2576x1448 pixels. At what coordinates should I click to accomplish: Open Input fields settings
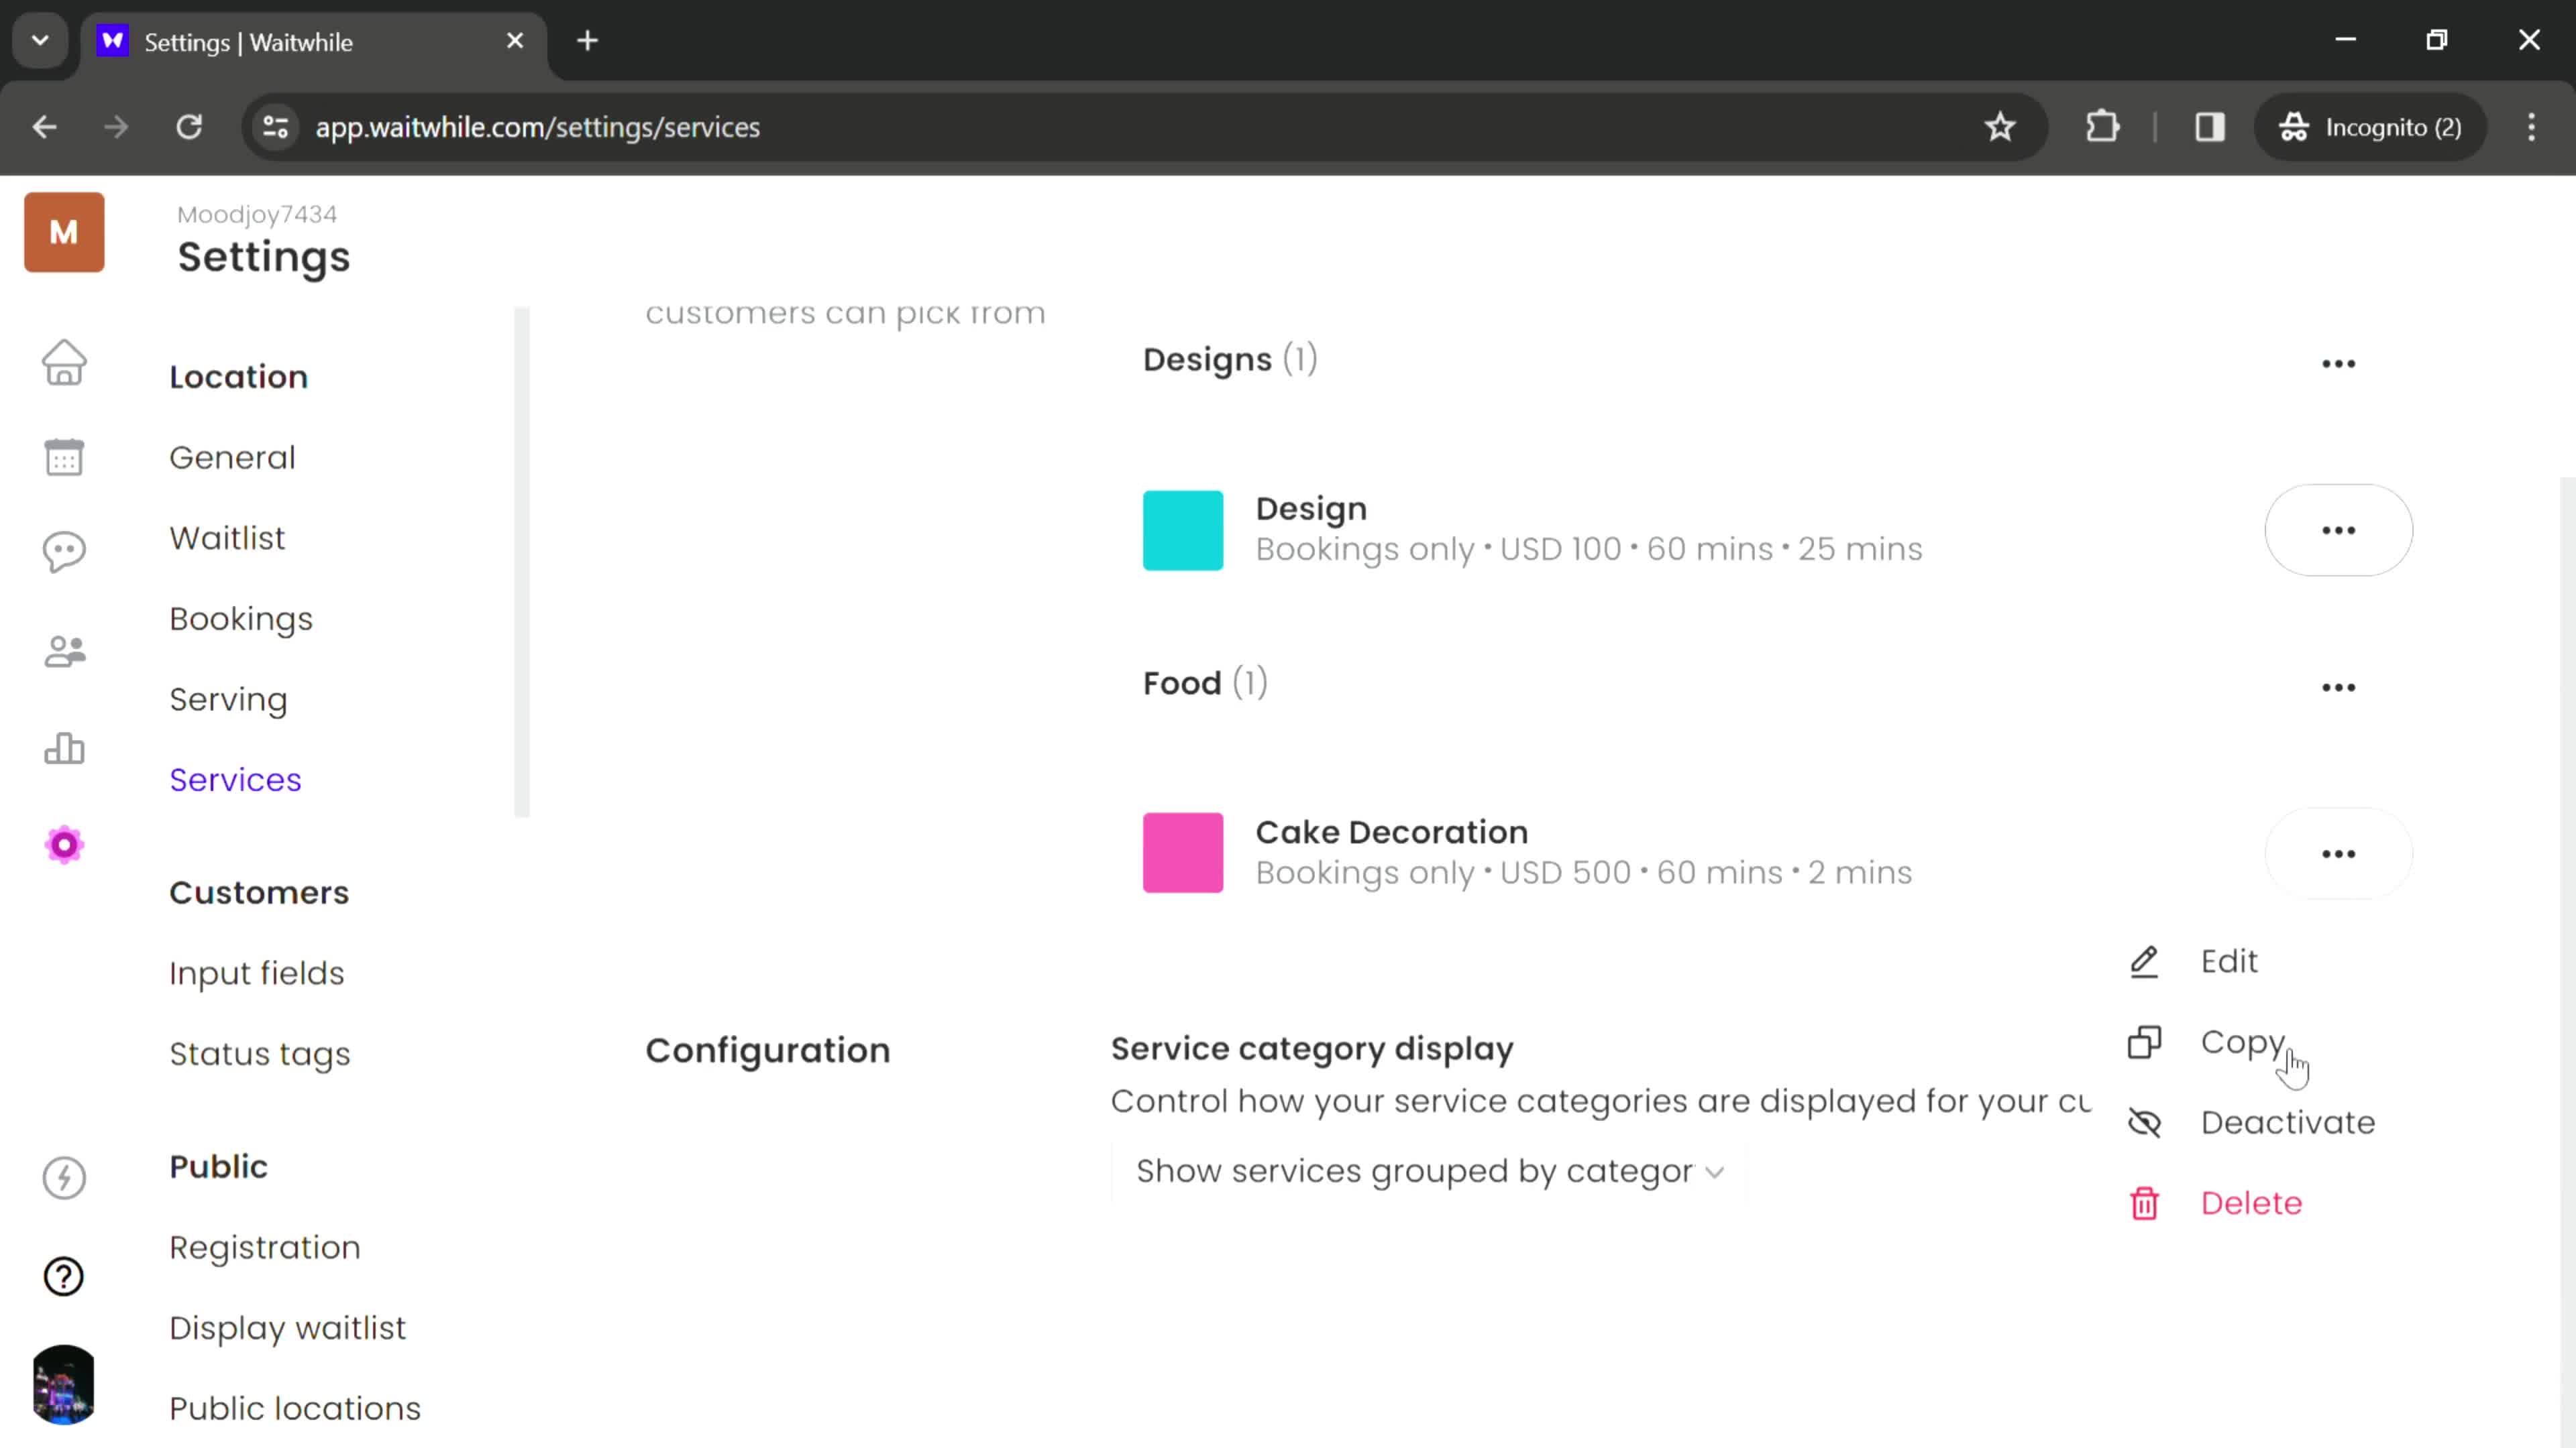(257, 974)
